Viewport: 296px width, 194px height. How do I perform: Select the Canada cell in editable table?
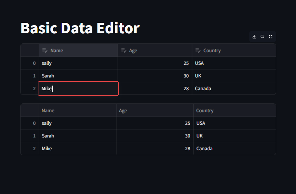(234, 88)
